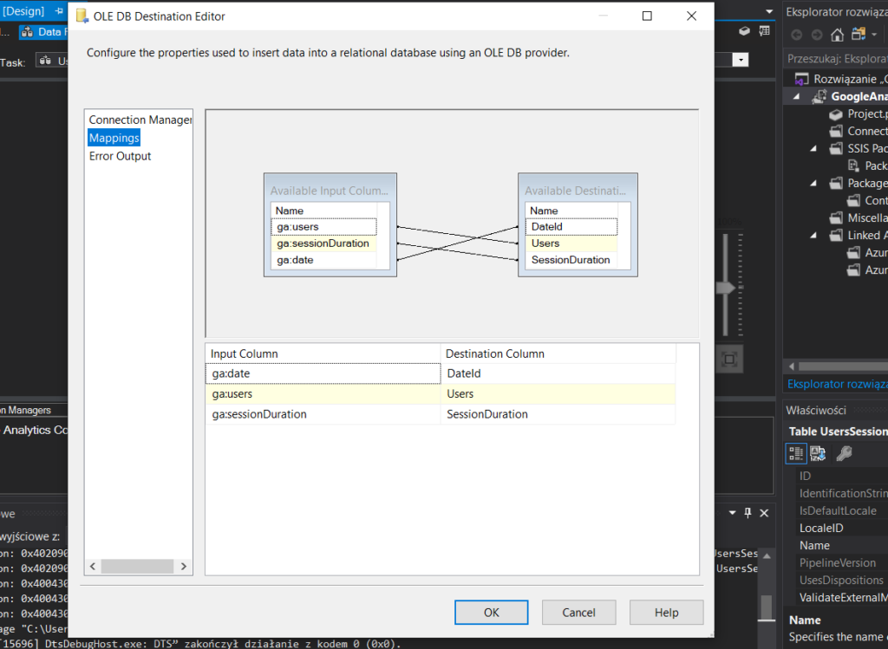Screen dimensions: 888x649
Task: Click Forward arrow in Solution Explorer toolbar
Action: pyautogui.click(x=817, y=35)
